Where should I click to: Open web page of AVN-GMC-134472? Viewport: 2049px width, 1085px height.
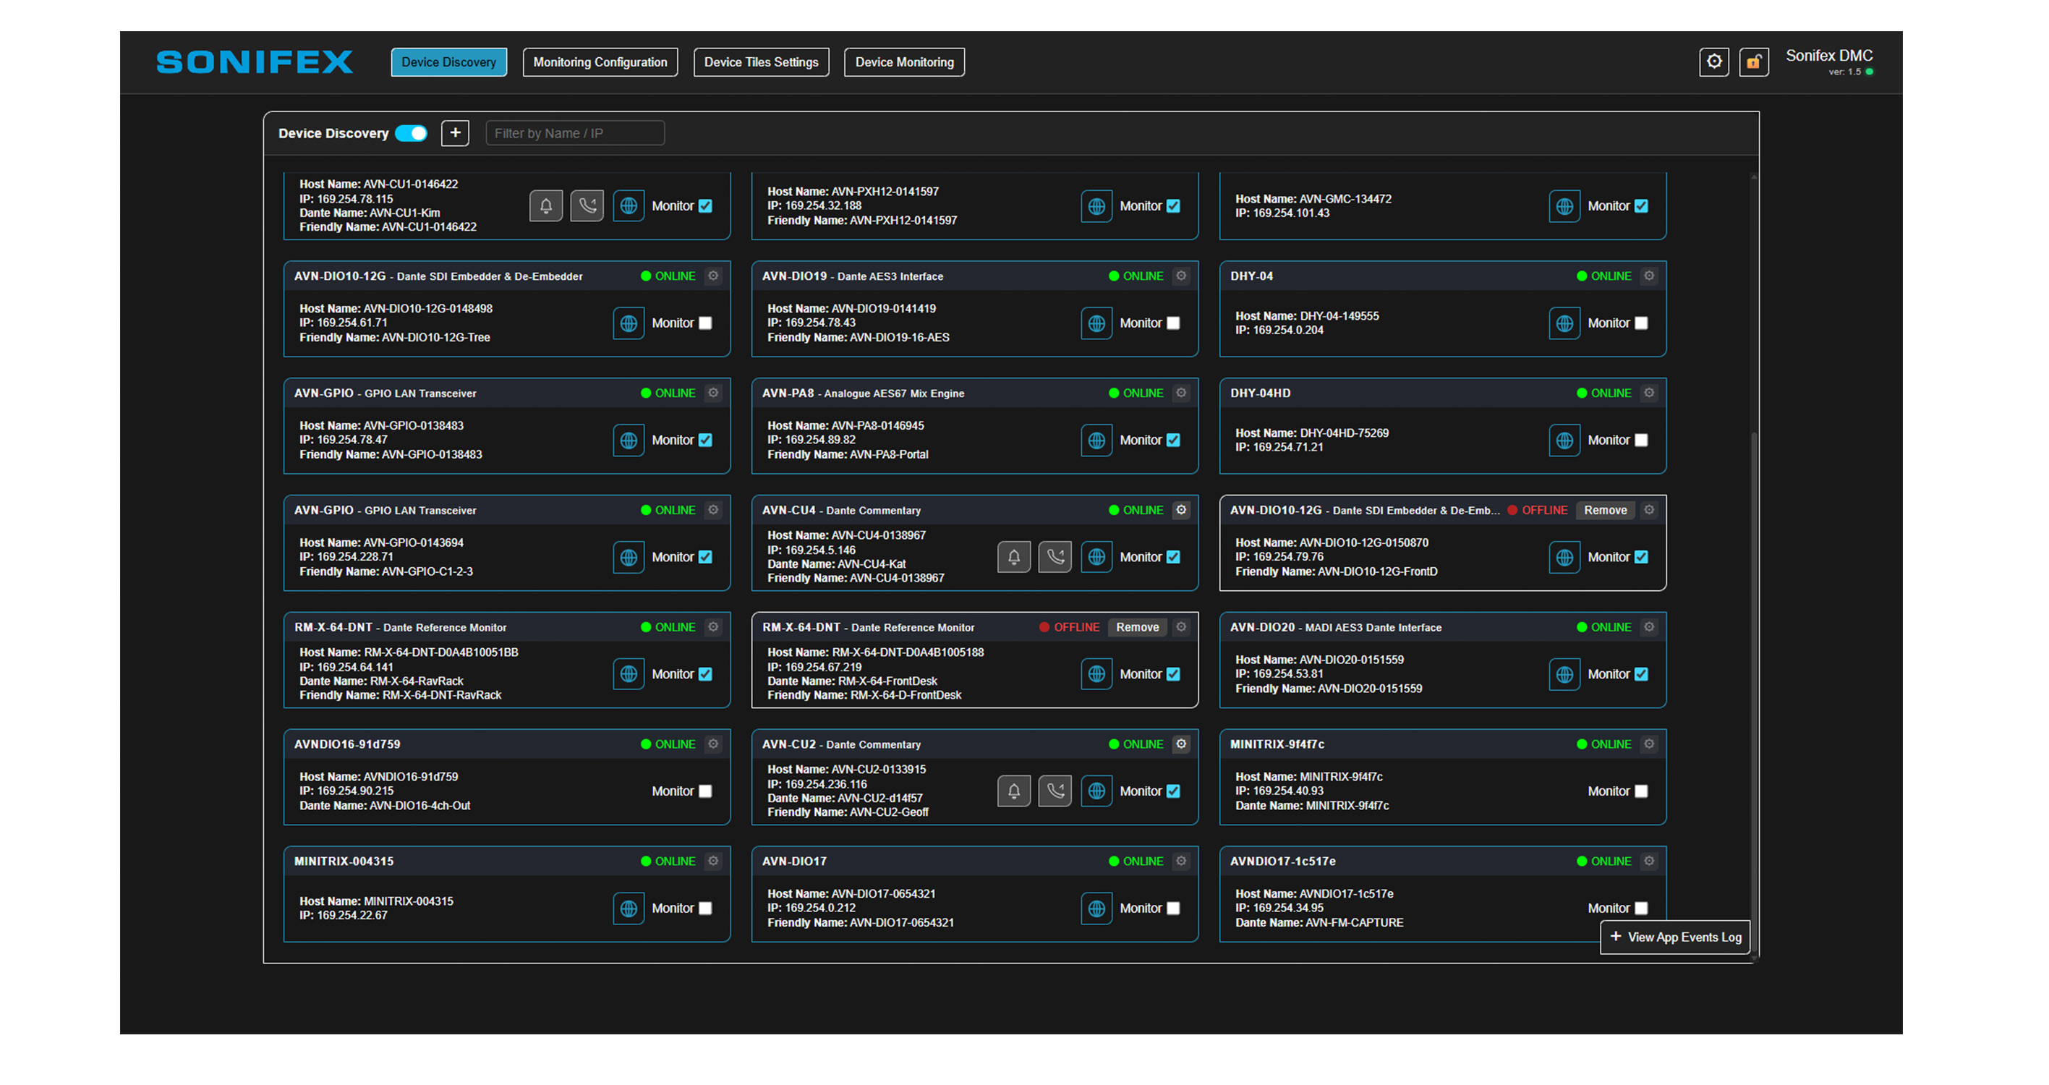[1564, 206]
